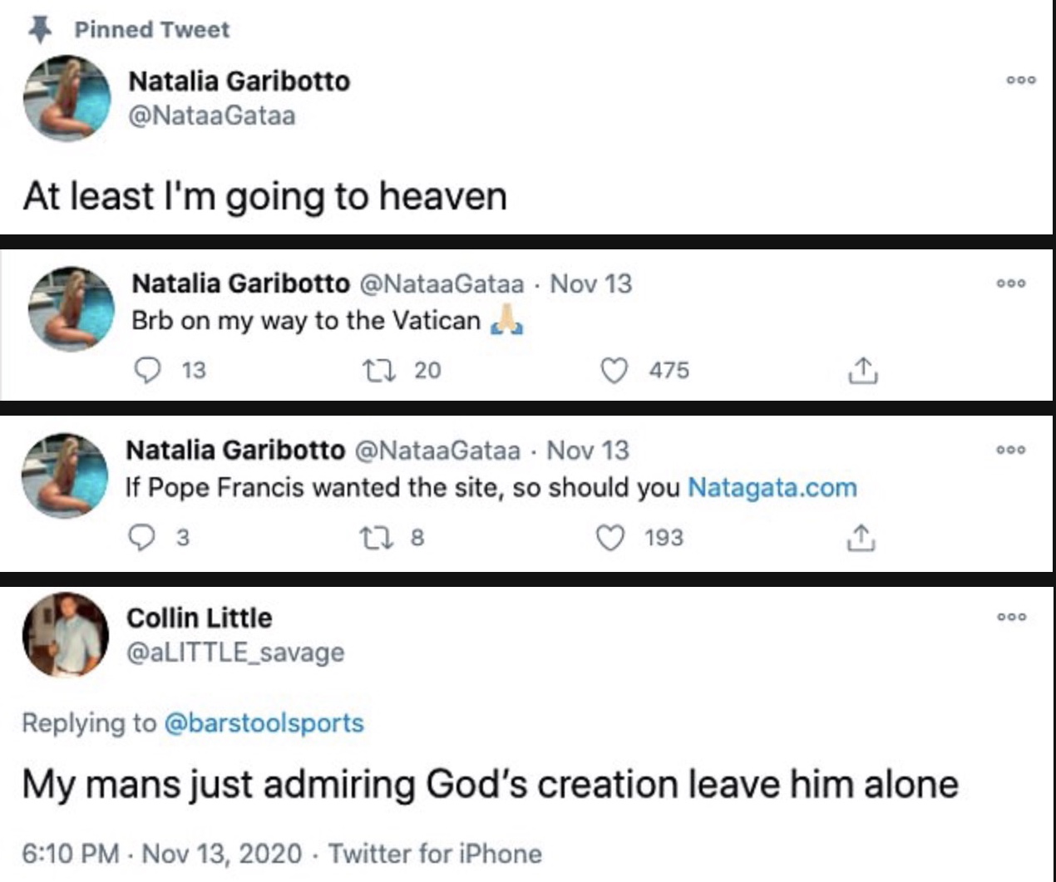
Task: Share the Pope Francis tweet
Action: [x=862, y=539]
